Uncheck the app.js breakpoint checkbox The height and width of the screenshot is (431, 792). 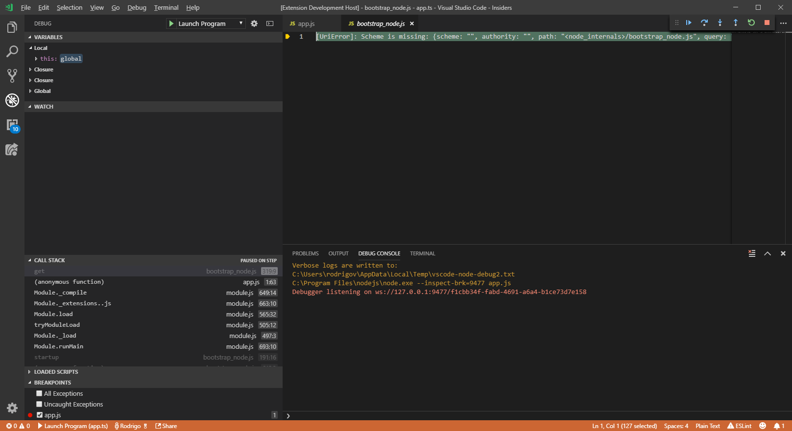pos(40,415)
